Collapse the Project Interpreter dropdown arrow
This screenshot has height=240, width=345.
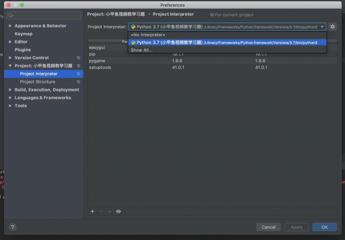click(322, 27)
